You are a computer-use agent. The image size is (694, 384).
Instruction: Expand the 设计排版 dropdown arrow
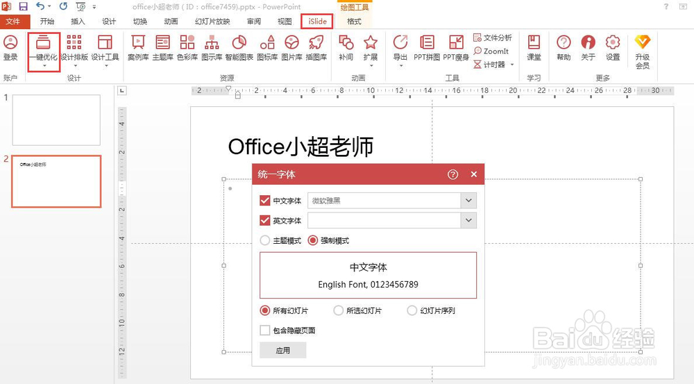[x=75, y=66]
